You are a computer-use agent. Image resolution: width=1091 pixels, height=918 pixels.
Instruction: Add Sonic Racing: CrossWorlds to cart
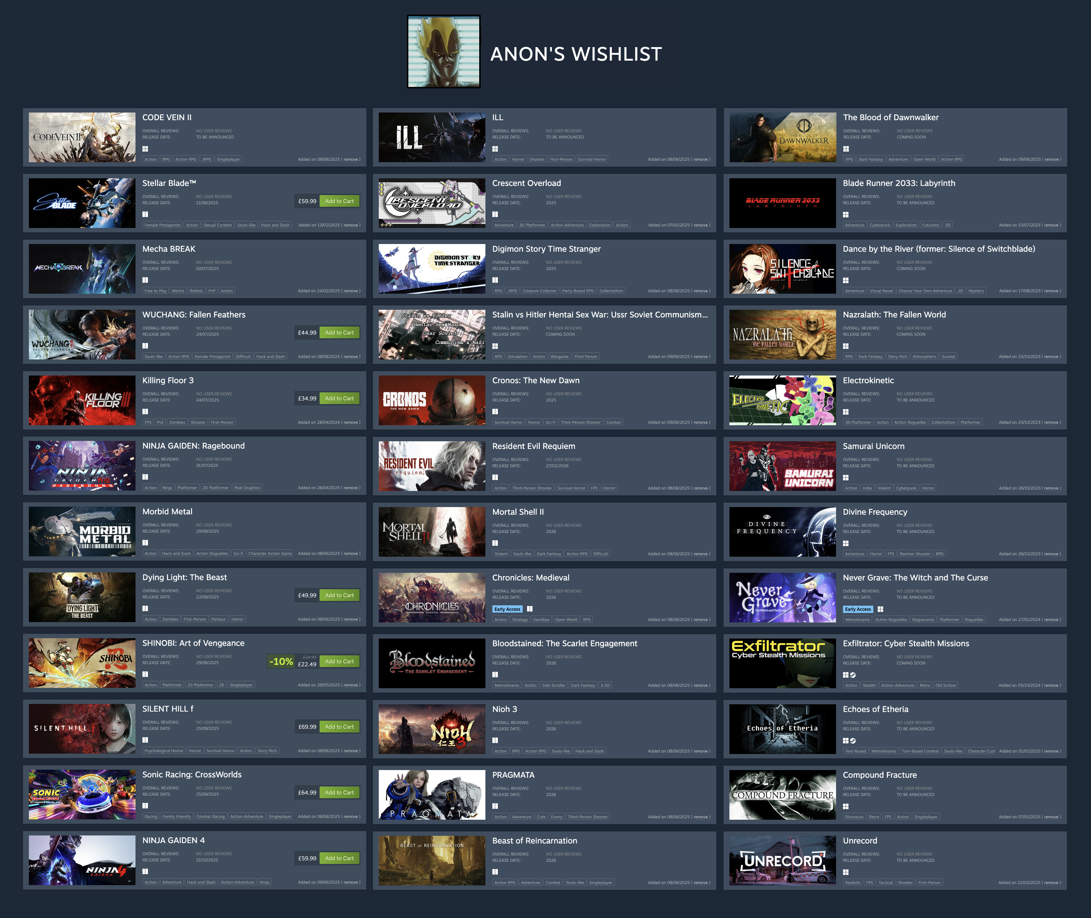point(339,793)
